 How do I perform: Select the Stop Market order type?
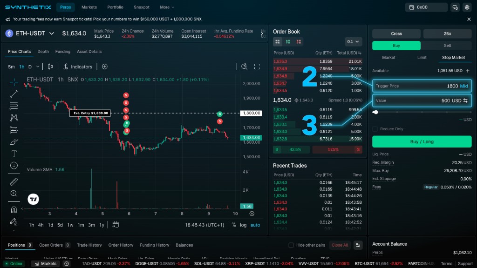(x=453, y=57)
